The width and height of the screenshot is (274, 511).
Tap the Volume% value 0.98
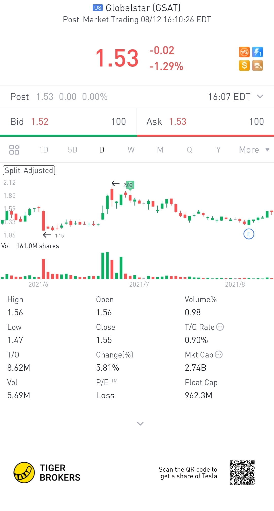tap(193, 312)
